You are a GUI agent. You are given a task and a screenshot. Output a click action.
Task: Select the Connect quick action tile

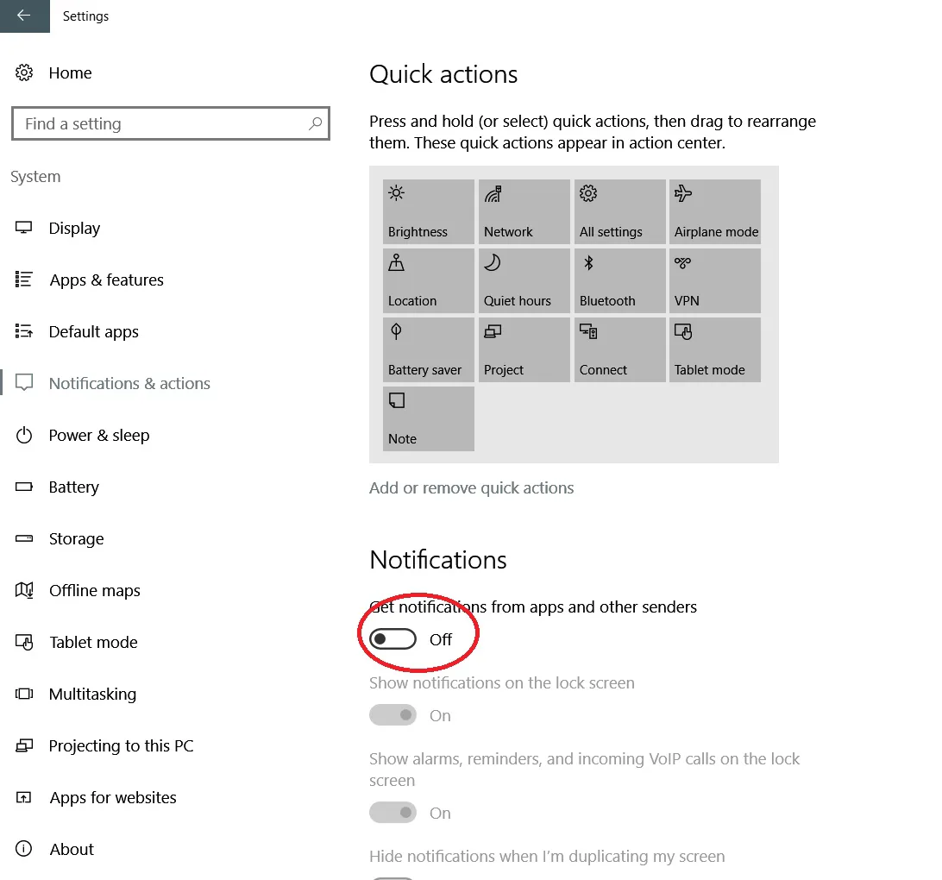619,349
